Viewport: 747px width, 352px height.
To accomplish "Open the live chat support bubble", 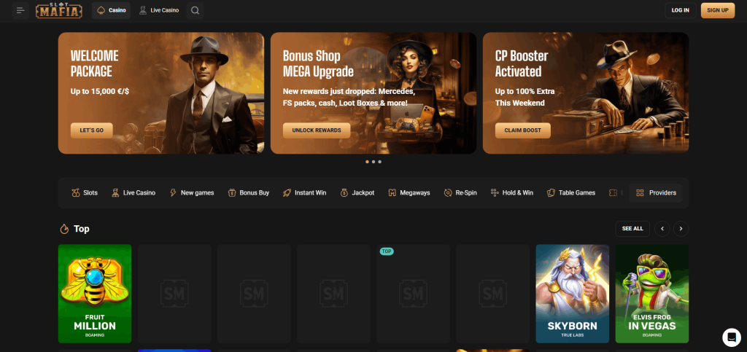I will click(x=731, y=337).
